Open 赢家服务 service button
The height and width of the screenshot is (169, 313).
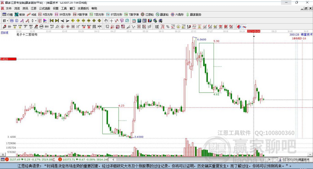coord(193,15)
